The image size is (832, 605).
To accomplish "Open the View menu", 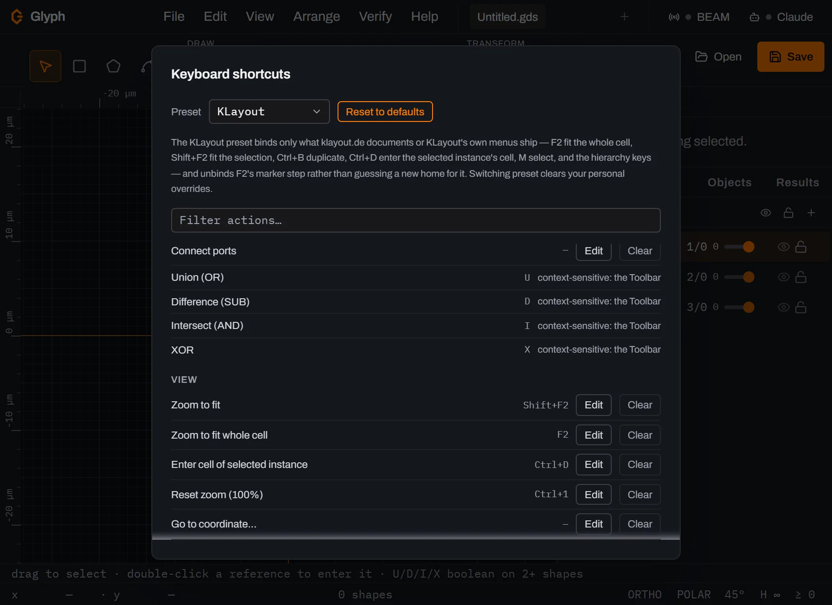I will click(260, 17).
